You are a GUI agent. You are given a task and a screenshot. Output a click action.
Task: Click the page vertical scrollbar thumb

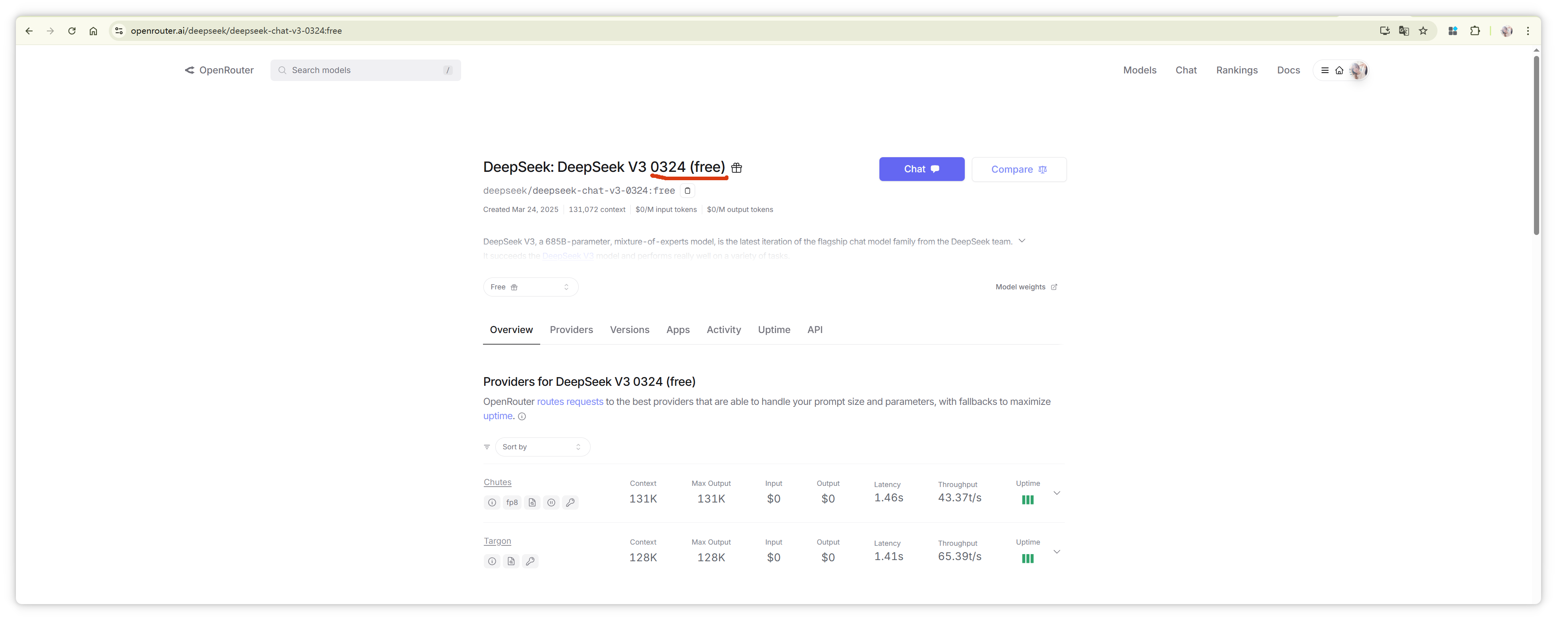click(x=1536, y=145)
